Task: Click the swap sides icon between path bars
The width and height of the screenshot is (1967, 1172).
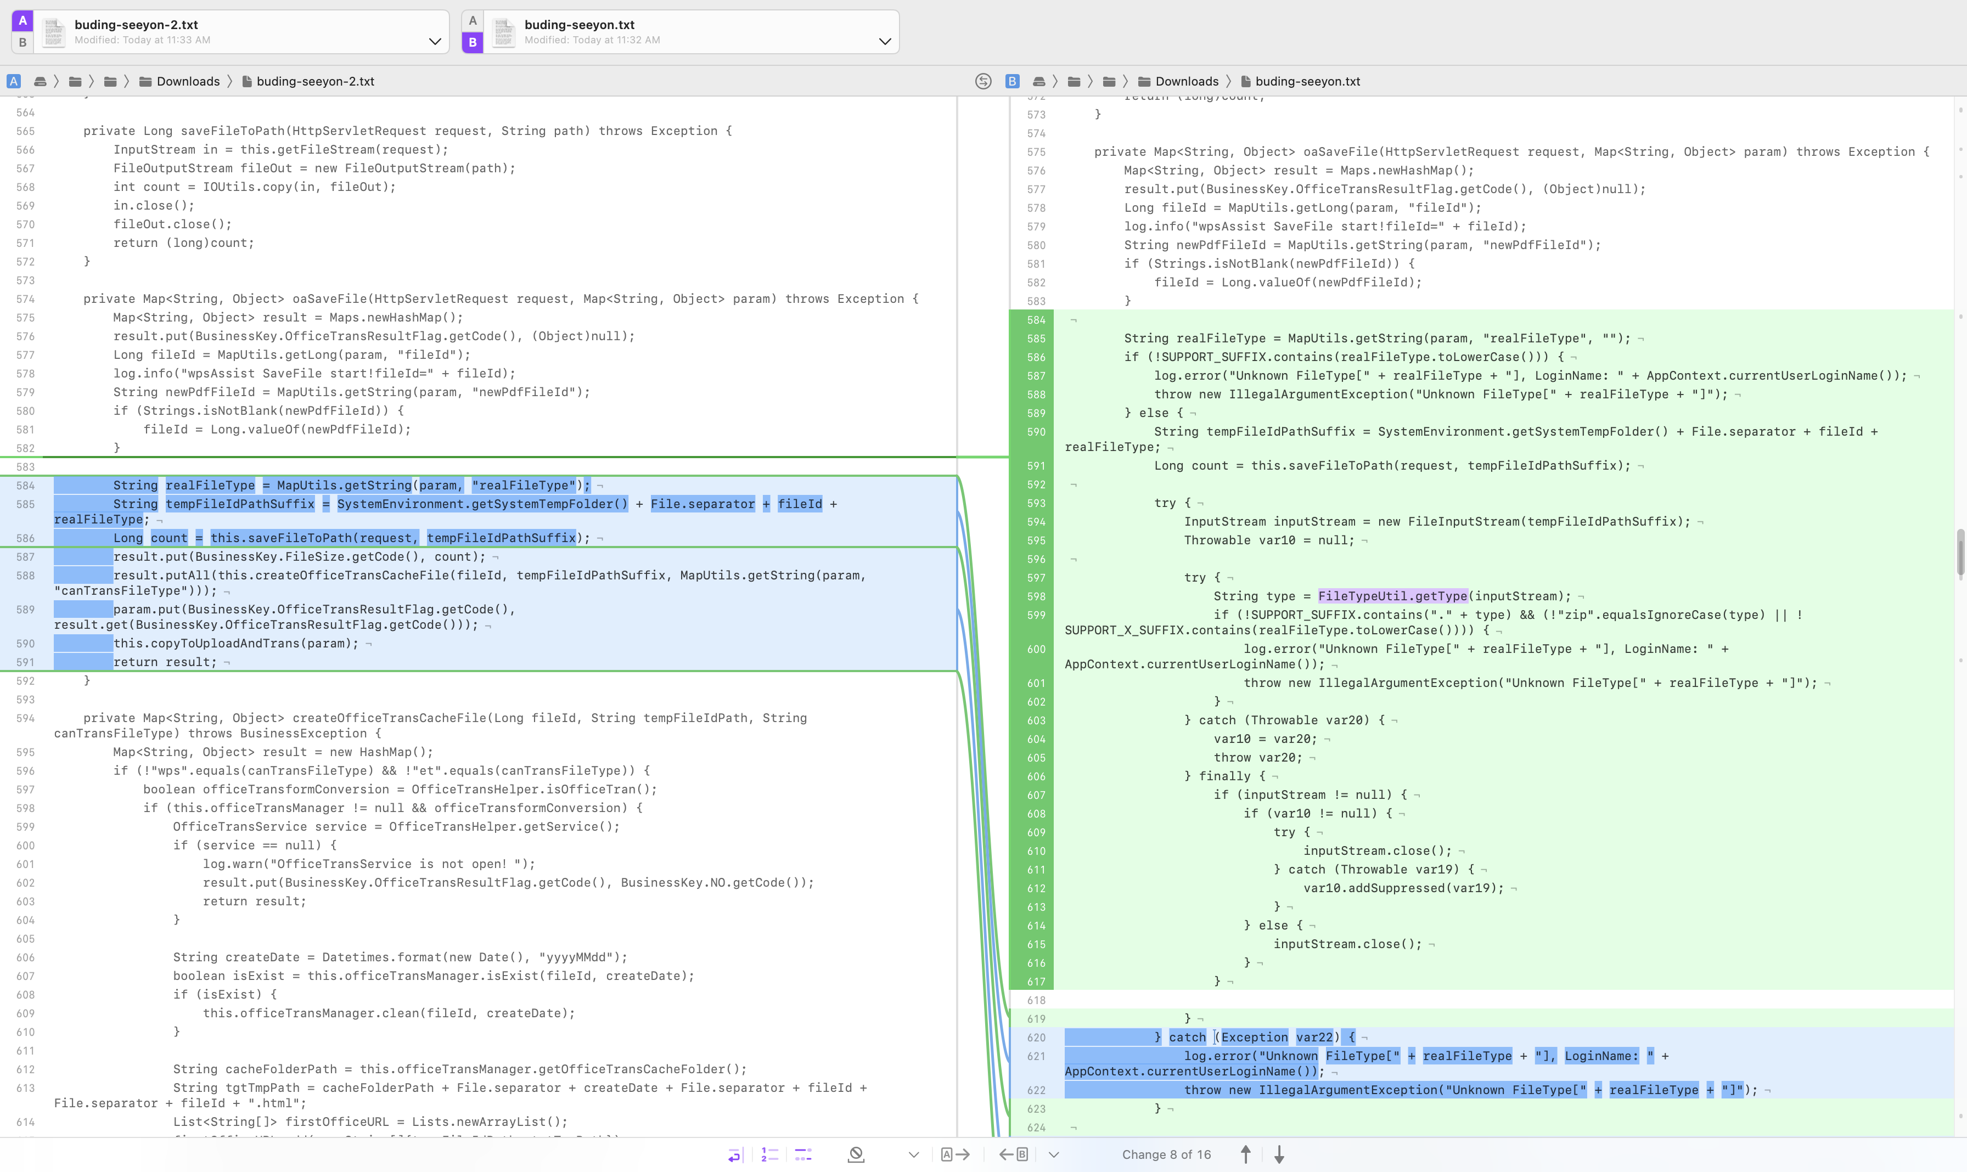Action: 983,81
